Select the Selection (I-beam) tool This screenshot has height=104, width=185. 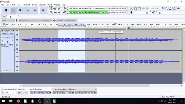pos(51,8)
